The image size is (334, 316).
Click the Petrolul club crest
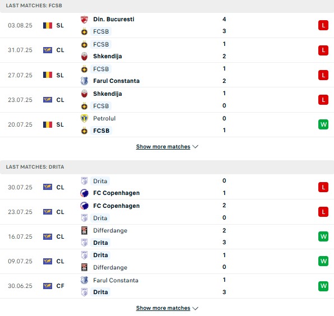coord(85,118)
